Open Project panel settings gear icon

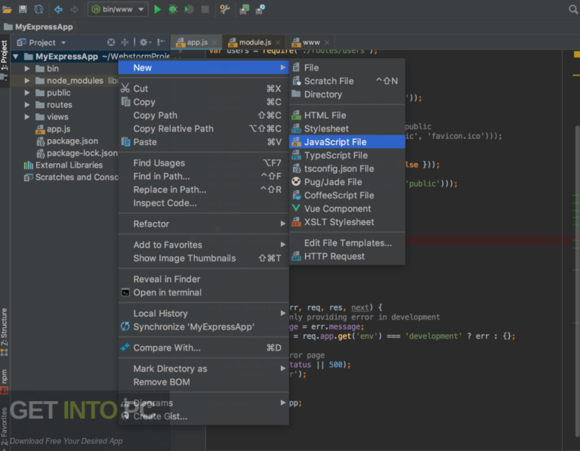(x=143, y=42)
